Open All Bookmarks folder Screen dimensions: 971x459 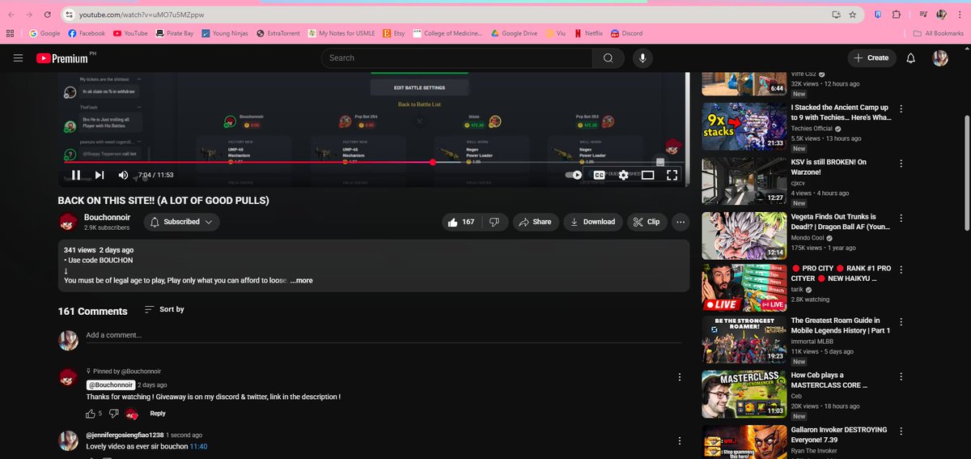tap(938, 33)
